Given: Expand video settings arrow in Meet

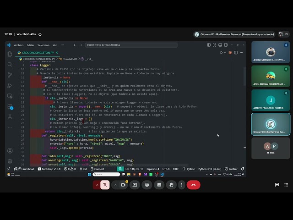Looking at the screenshot, I should pyautogui.click(x=115, y=185).
